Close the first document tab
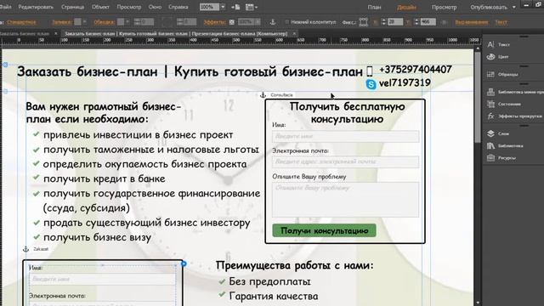The width and height of the screenshot is (544, 306). tap(55, 34)
